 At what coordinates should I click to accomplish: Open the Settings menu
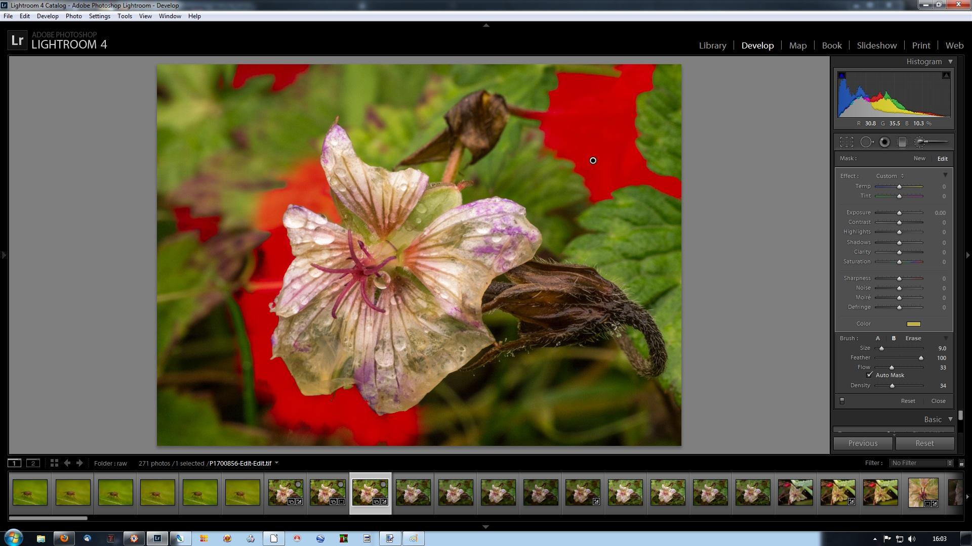point(99,16)
